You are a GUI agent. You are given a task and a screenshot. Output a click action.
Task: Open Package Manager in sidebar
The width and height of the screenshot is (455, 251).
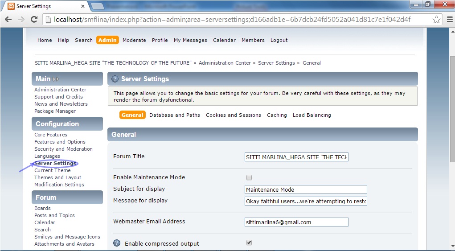[55, 111]
